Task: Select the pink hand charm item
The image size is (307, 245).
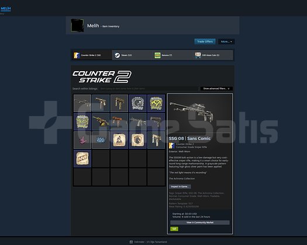Action: pos(82,140)
